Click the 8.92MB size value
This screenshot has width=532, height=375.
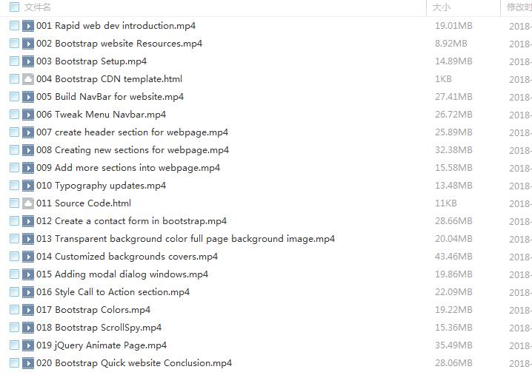[x=451, y=44]
